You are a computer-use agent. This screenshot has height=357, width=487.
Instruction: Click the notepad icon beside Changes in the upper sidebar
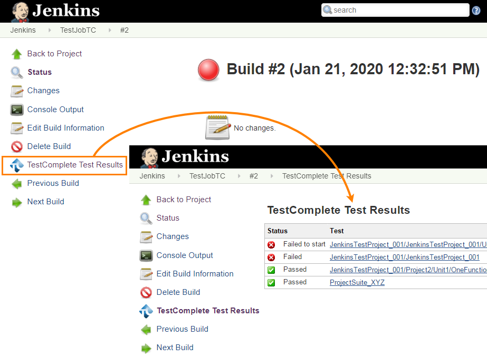point(17,91)
